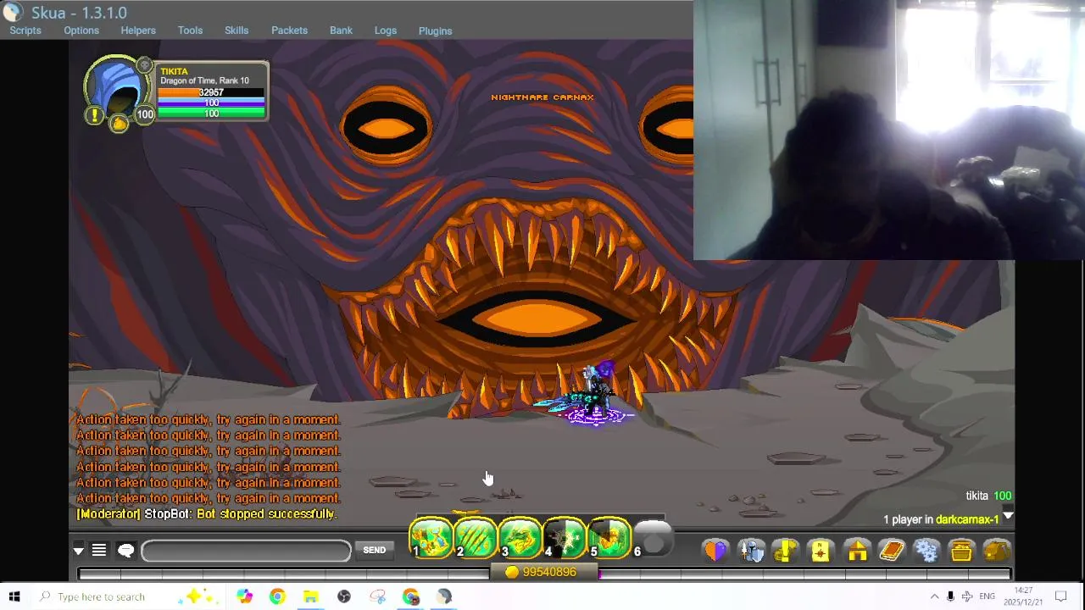Click 'Dragon of Time, Rank 10' class text
Viewport: 1085px width, 610px height.
tap(204, 81)
